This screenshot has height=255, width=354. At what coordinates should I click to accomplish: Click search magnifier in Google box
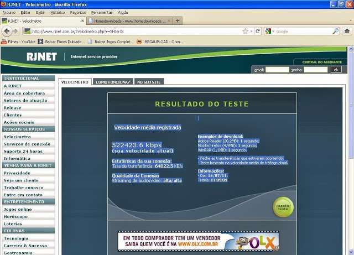click(336, 31)
